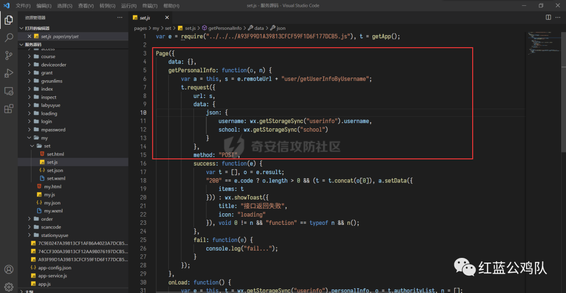
Task: Open the editor More Actions ellipsis
Action: (x=559, y=17)
